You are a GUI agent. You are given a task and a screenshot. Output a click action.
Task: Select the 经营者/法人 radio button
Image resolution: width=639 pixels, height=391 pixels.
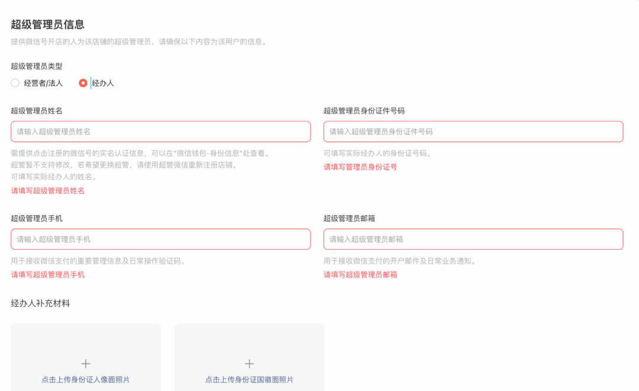pos(15,83)
